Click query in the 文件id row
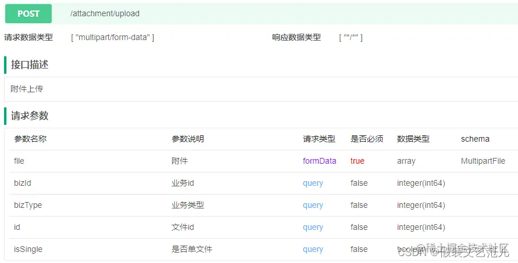This screenshot has width=518, height=263. click(x=313, y=228)
